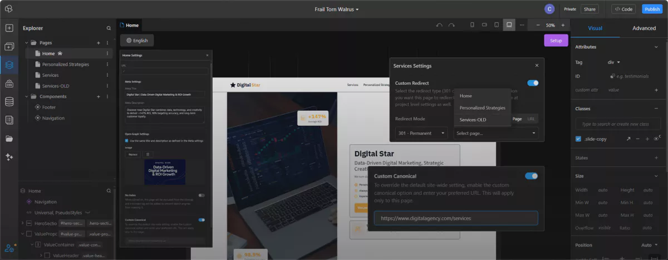Zoom out with the minus button
Image resolution: width=668 pixels, height=260 pixels.
pyautogui.click(x=538, y=25)
